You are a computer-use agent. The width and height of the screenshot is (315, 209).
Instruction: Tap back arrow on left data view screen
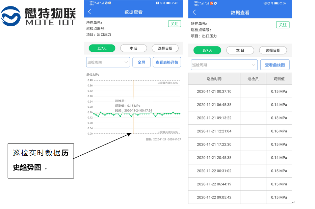click(89, 12)
